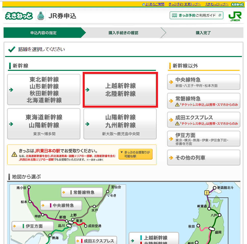This screenshot has height=244, width=247.
Task: Click 伊豆方面 label on the map
Action: (x=33, y=226)
